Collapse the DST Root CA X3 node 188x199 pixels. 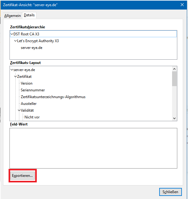12,34
